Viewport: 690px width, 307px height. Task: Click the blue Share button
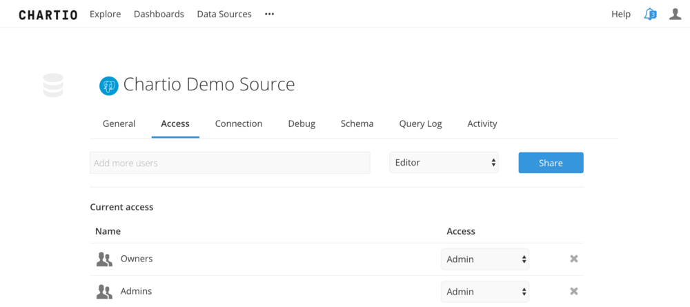click(551, 163)
